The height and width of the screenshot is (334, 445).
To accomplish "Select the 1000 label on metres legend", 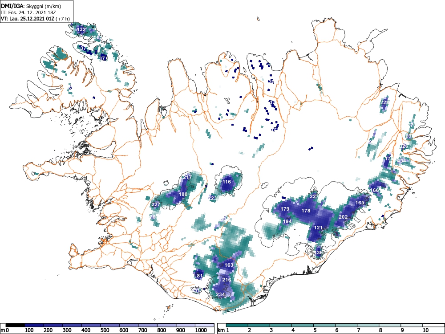I will click(x=201, y=330).
